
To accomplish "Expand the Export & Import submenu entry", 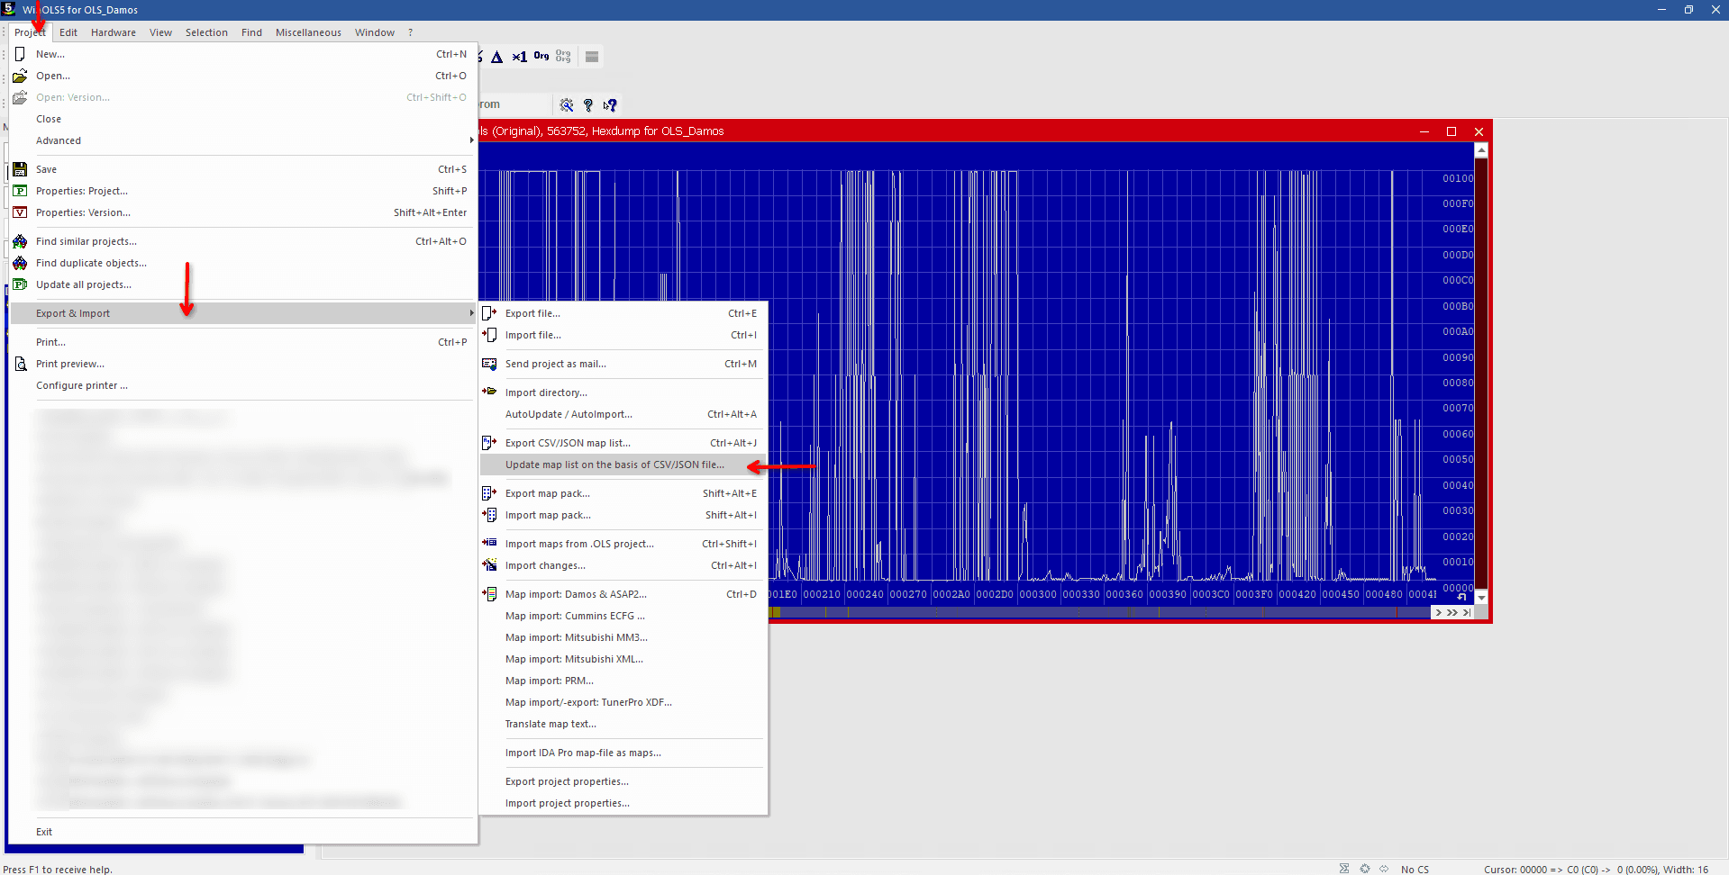I will (x=242, y=313).
